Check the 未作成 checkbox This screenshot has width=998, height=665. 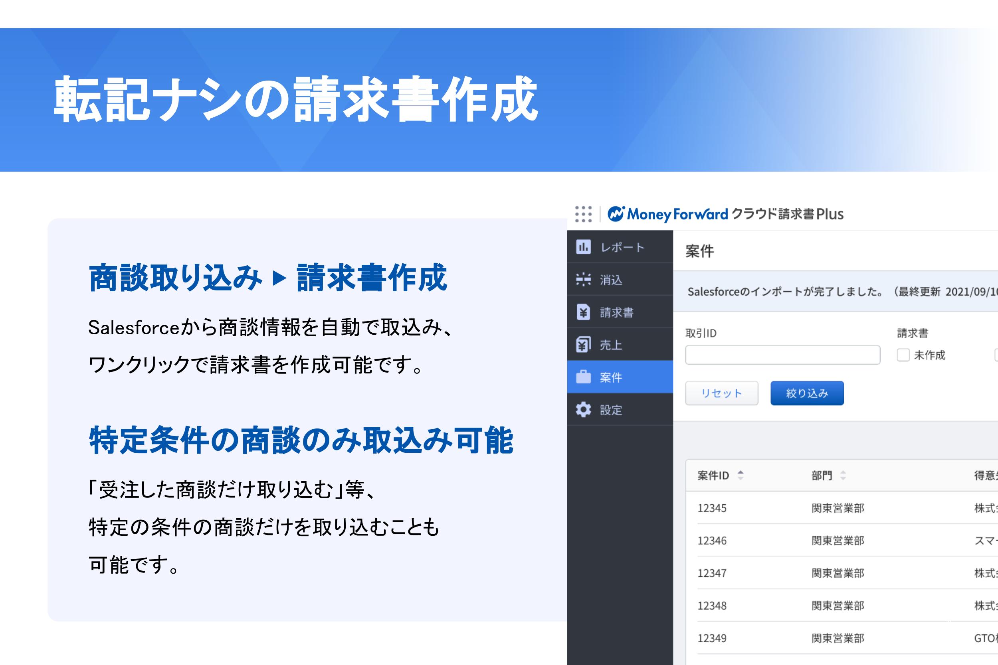903,355
